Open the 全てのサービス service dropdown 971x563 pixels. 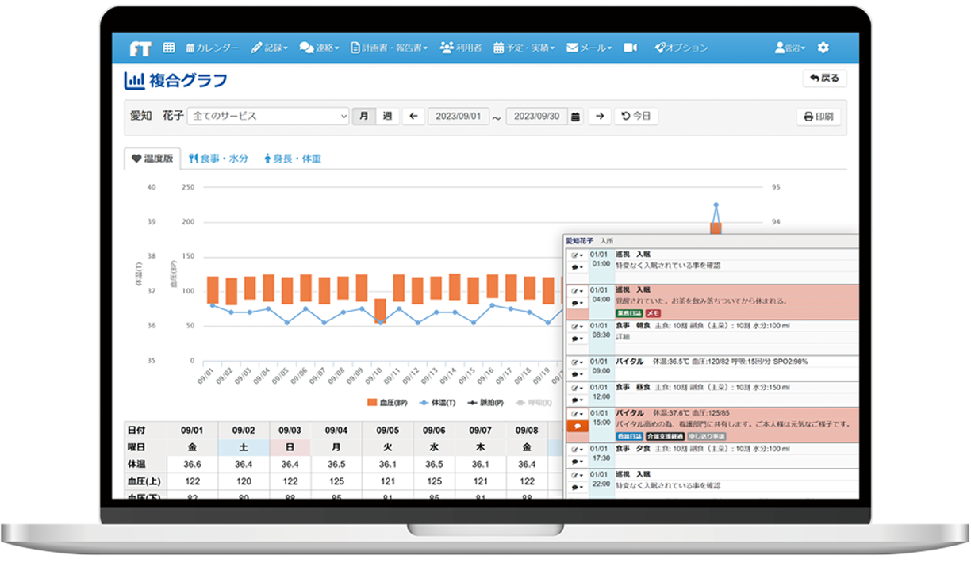click(x=267, y=116)
